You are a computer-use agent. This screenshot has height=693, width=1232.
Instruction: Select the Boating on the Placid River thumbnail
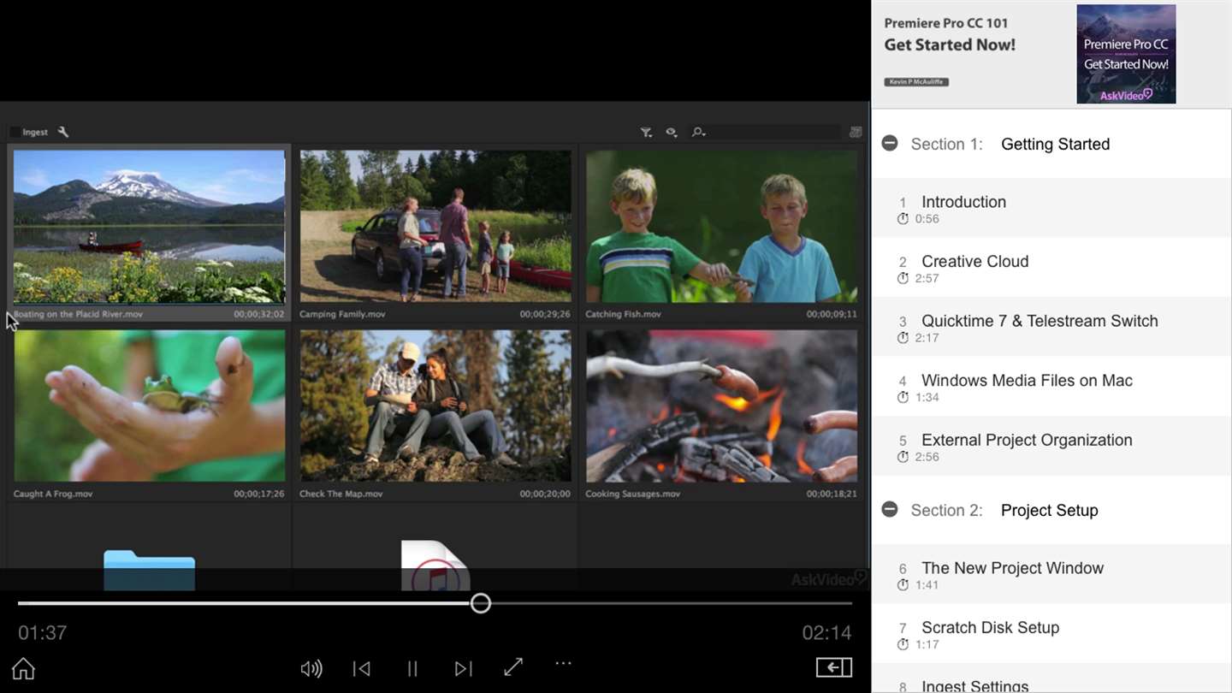click(149, 227)
